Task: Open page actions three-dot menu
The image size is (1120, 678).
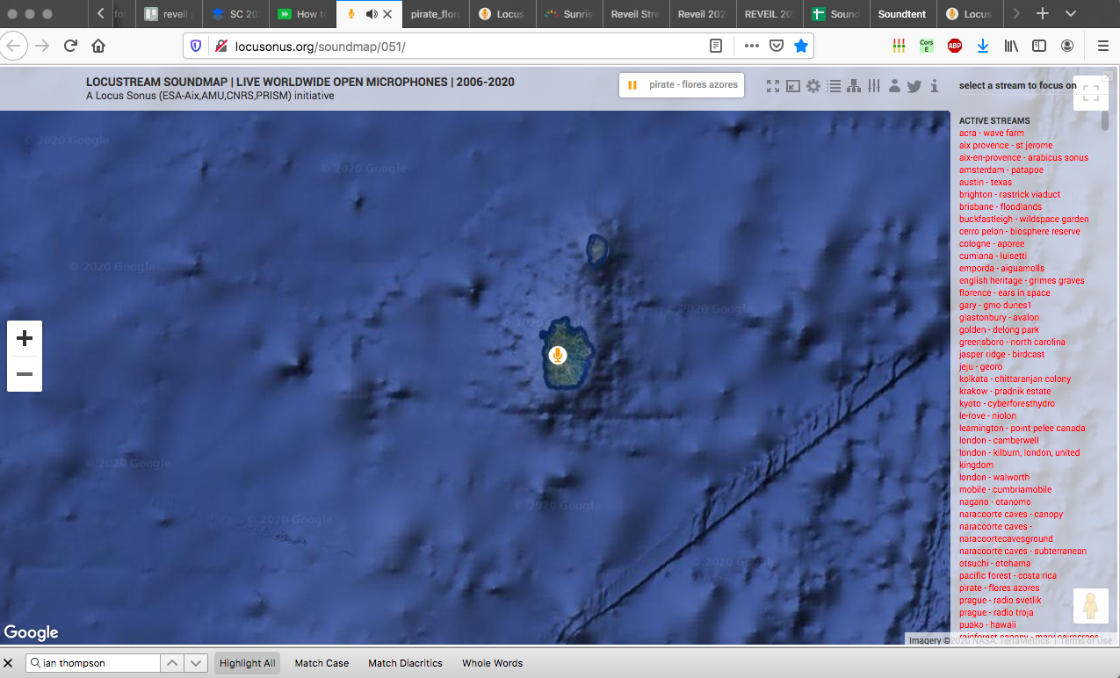Action: (751, 46)
